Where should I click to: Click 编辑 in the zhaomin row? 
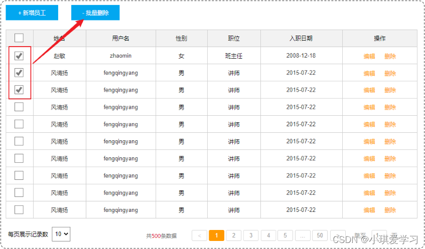pos(369,56)
